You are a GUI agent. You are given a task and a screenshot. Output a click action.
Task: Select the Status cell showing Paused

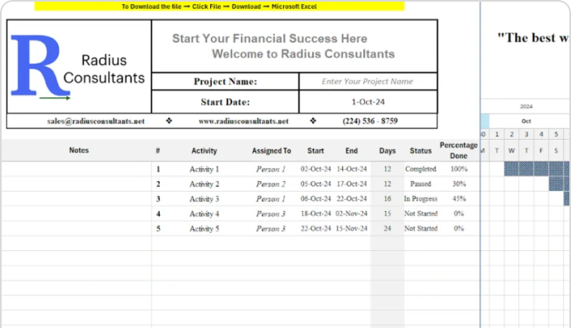(421, 183)
